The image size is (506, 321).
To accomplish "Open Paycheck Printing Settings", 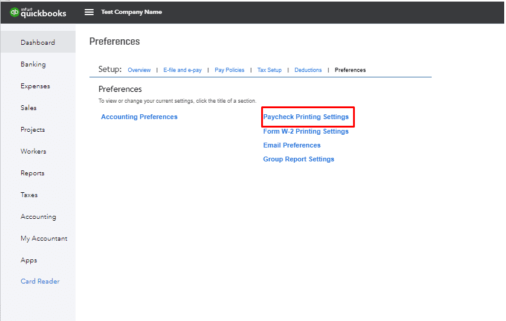I will click(306, 117).
